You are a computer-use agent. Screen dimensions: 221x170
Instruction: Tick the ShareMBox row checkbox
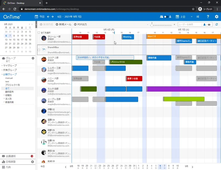point(39,50)
